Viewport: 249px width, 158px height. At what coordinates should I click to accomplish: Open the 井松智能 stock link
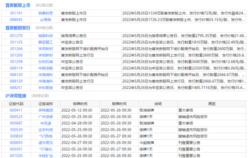coord(46,88)
